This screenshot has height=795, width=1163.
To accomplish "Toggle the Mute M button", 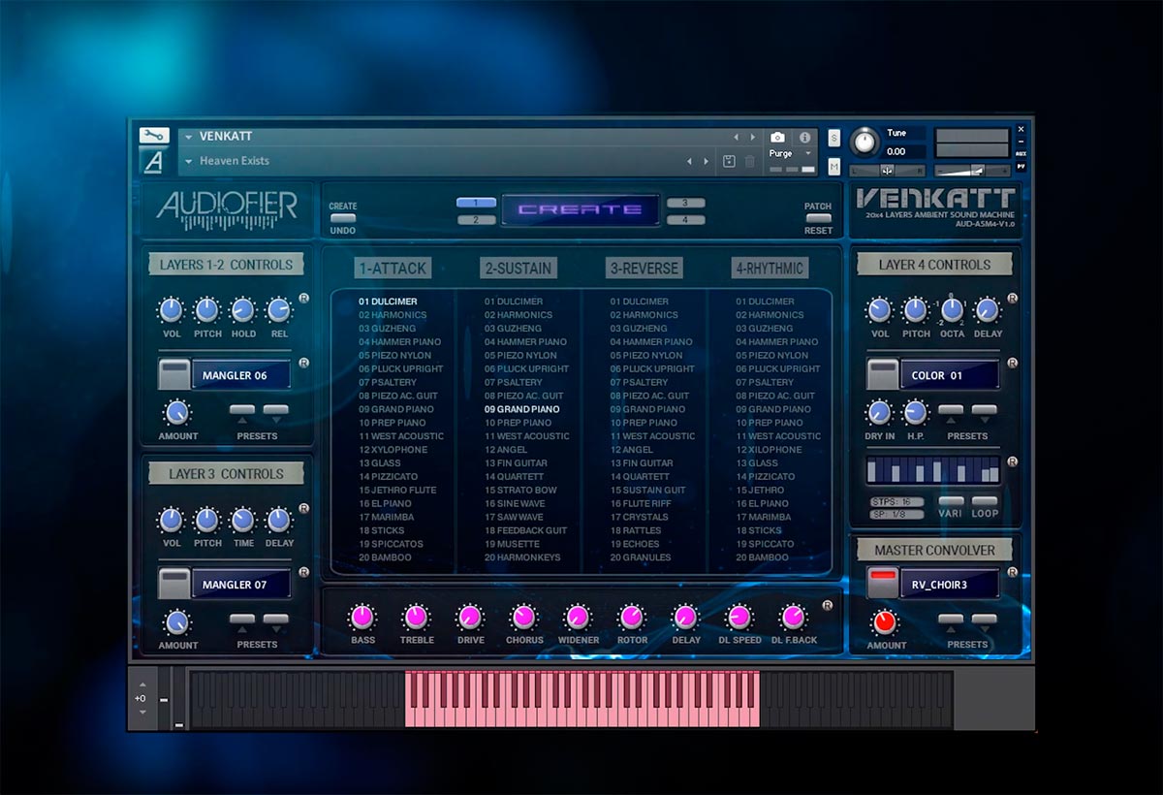I will pos(834,167).
